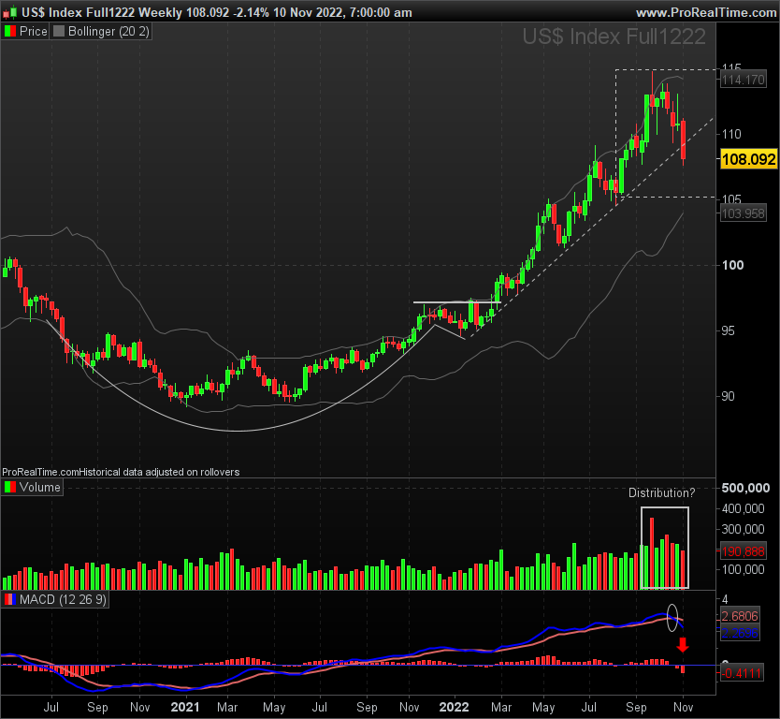Click the 400,000 volume axis label
The width and height of the screenshot is (780, 719).
(743, 508)
